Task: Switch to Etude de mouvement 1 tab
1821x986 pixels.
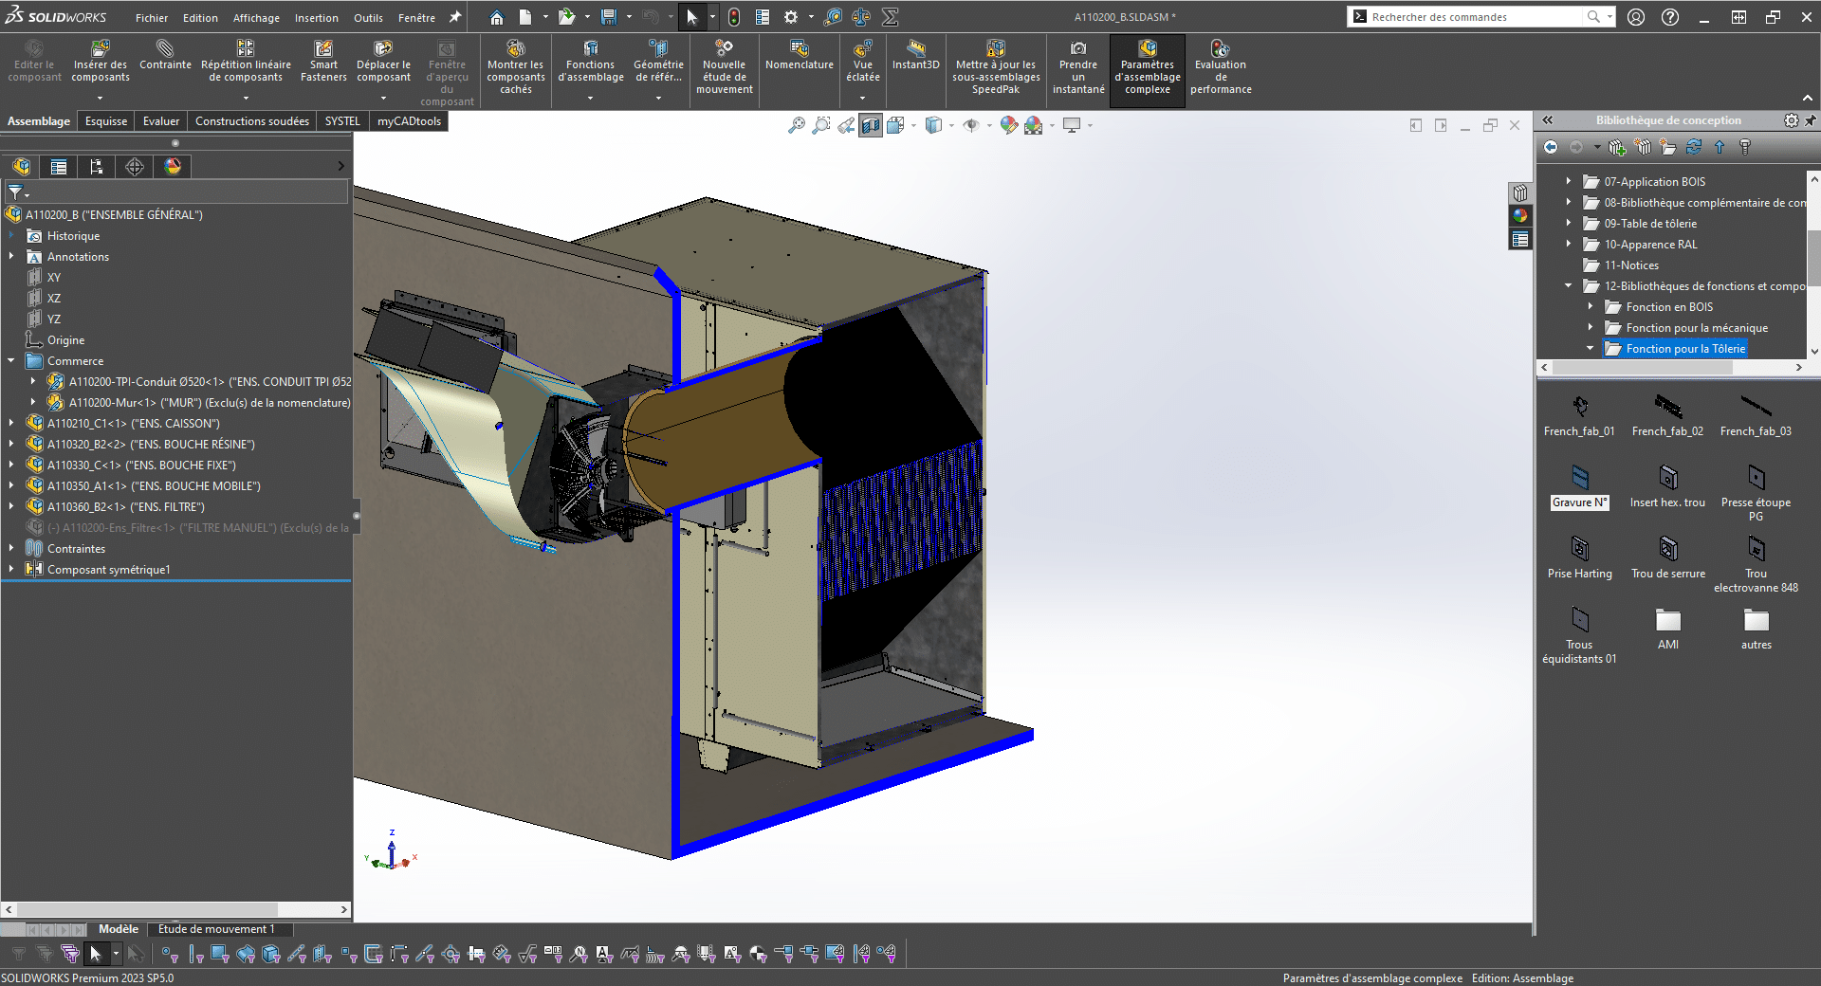Action: [216, 929]
